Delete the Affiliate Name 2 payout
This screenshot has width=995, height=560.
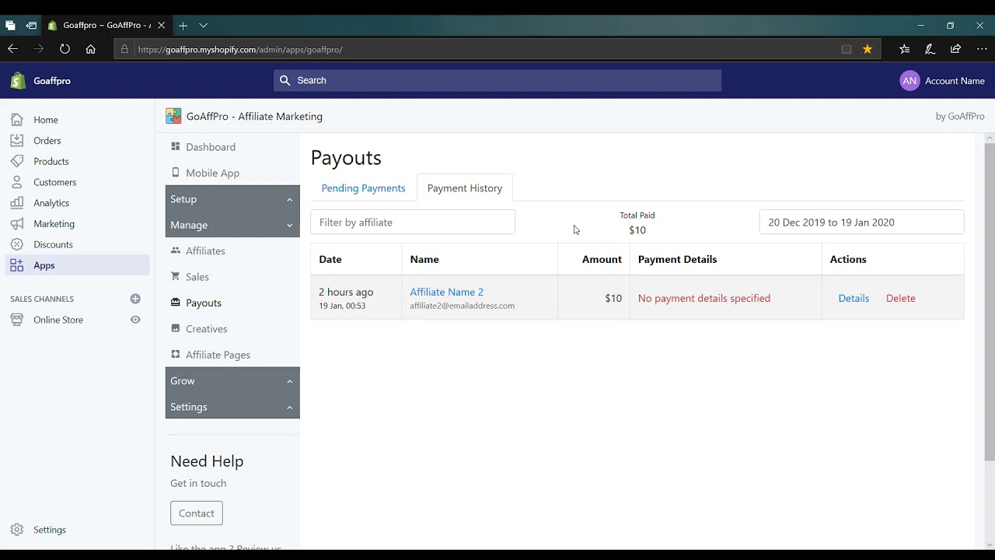click(x=900, y=298)
